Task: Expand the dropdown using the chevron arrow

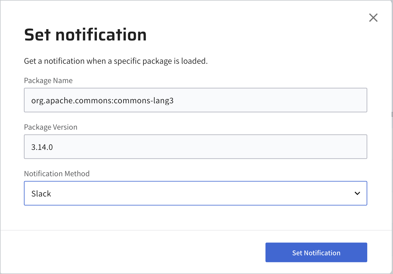Action: (x=357, y=193)
